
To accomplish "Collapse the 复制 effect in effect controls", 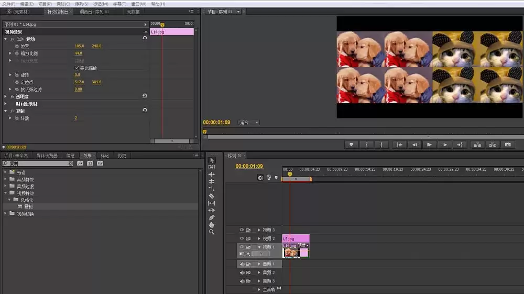I will tap(6, 111).
